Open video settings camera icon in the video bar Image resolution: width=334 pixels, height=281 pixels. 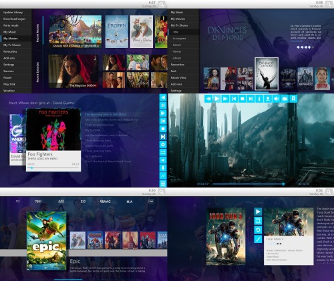coord(285,99)
